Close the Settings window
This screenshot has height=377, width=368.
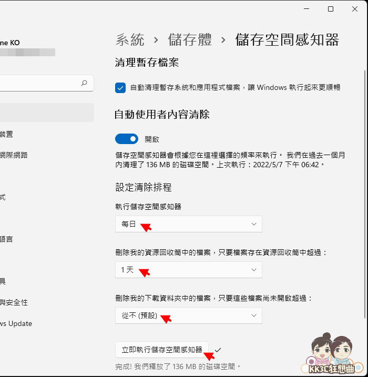(x=356, y=9)
